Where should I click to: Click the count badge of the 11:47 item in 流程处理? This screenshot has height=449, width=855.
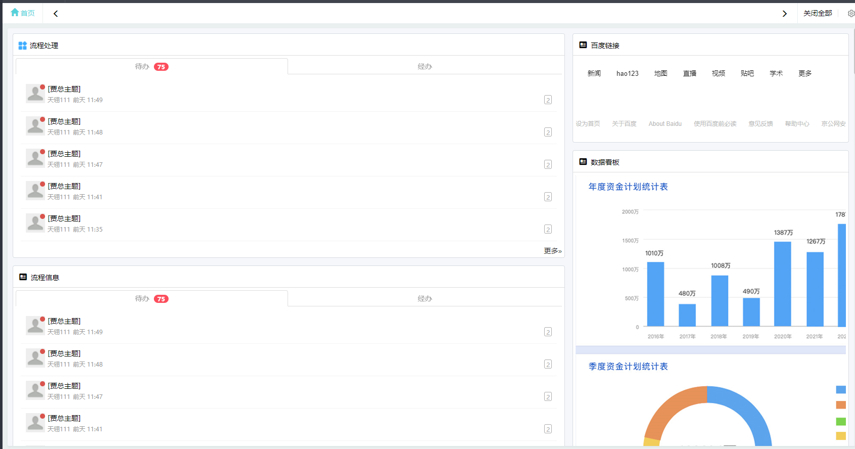click(x=548, y=164)
